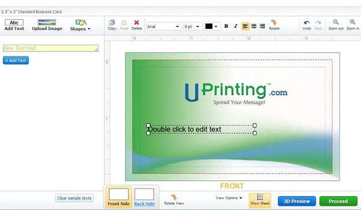Switch to the Back Side tab

(x=144, y=197)
